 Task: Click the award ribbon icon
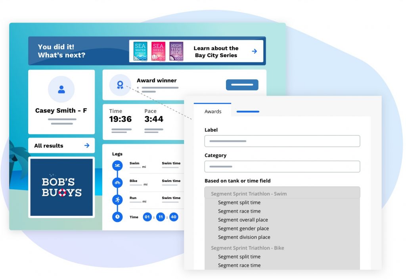[120, 85]
